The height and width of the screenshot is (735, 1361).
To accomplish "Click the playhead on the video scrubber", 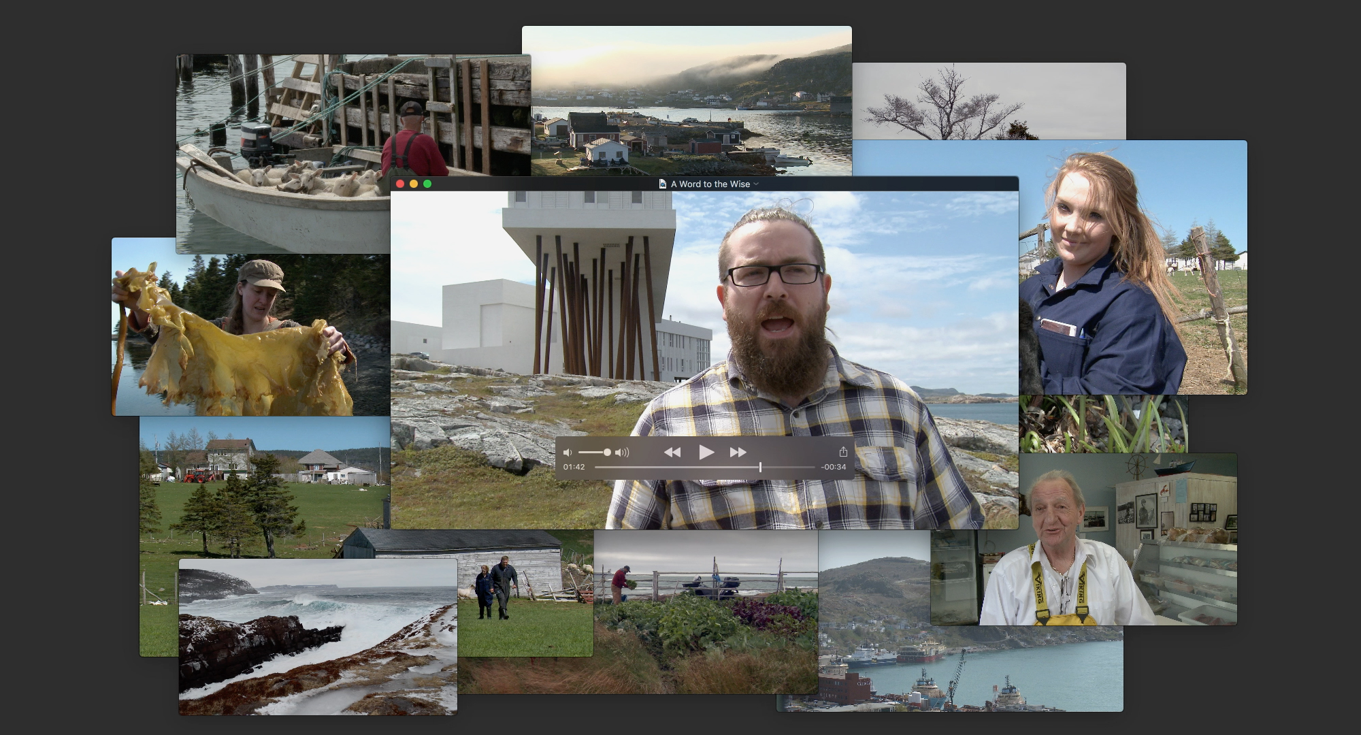I will (760, 467).
